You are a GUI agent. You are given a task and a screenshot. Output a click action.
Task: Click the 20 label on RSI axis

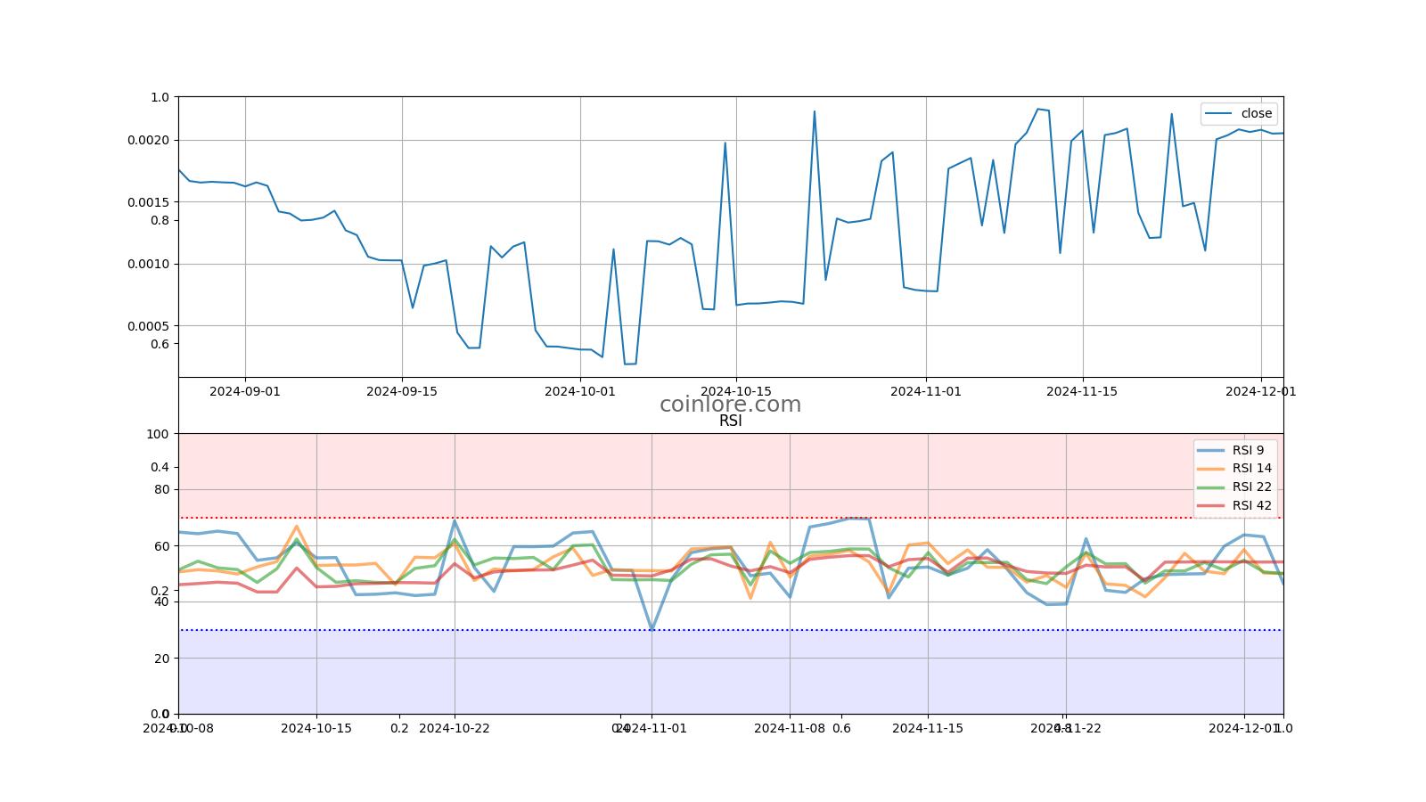[161, 659]
